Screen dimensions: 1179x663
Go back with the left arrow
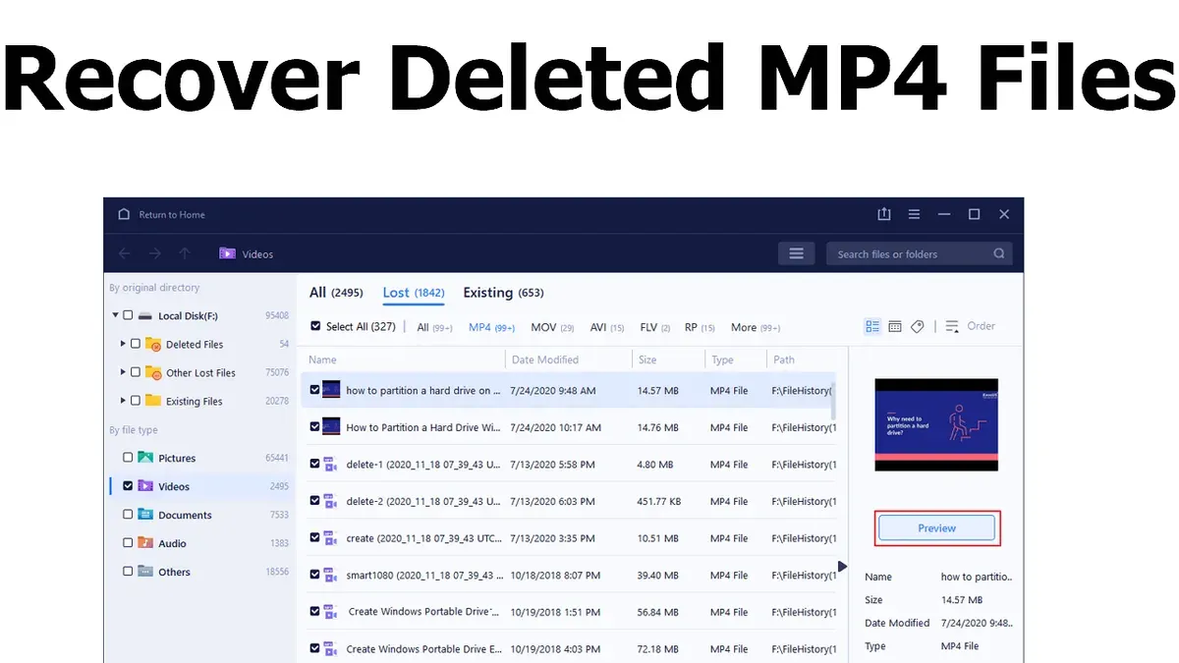[x=124, y=253]
